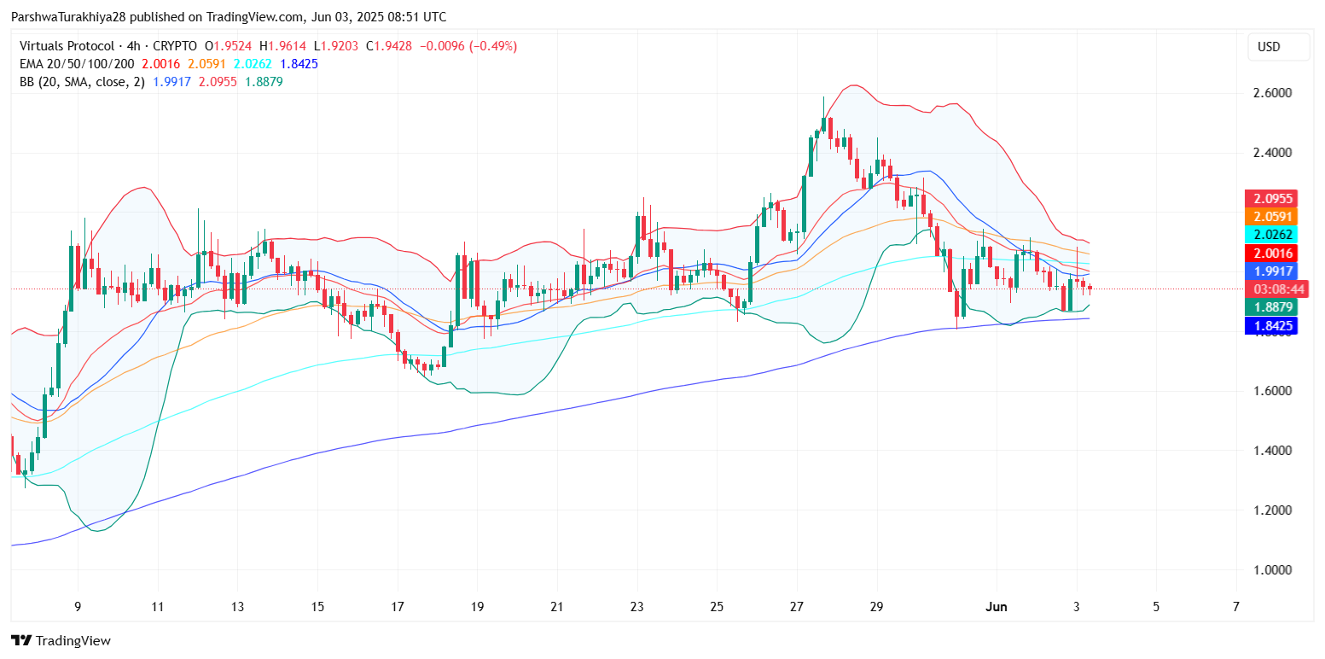Click the 1.0000 price scale label
The width and height of the screenshot is (1325, 659).
(x=1270, y=570)
